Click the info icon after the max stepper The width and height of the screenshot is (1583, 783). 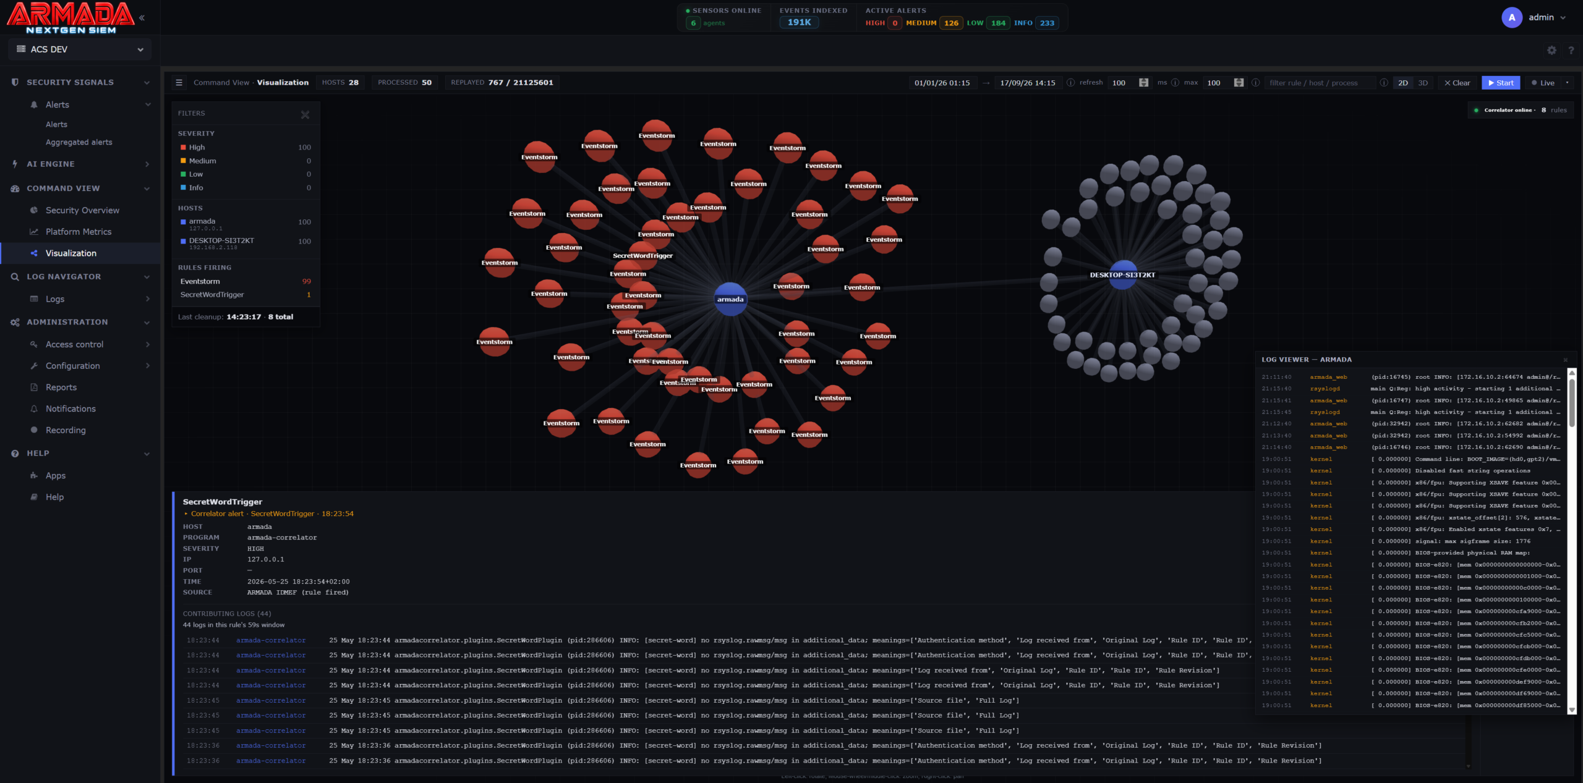[1255, 83]
